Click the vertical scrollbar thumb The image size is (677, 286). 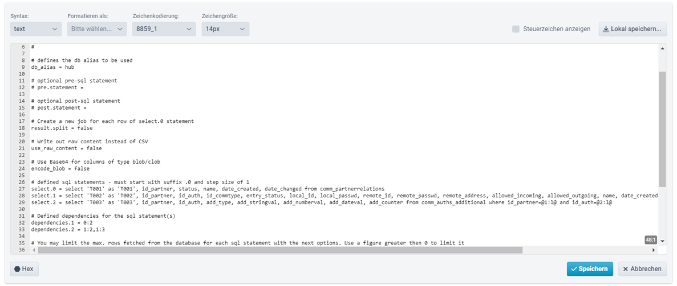click(663, 129)
